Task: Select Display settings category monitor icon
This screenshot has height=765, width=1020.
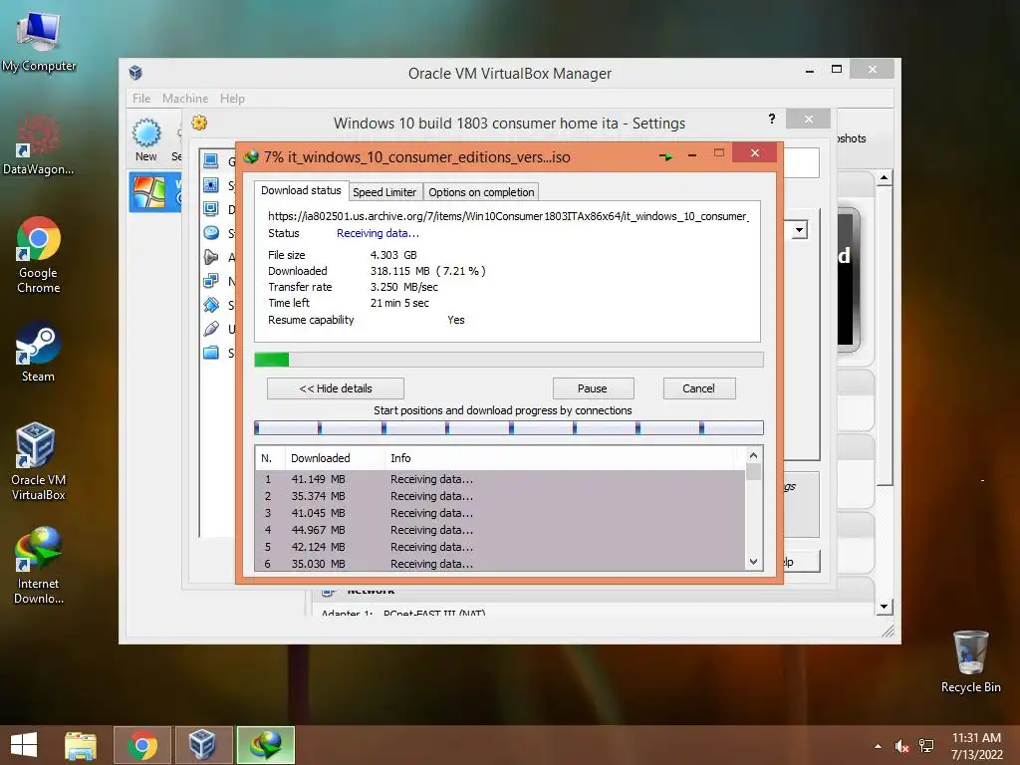Action: coord(211,209)
